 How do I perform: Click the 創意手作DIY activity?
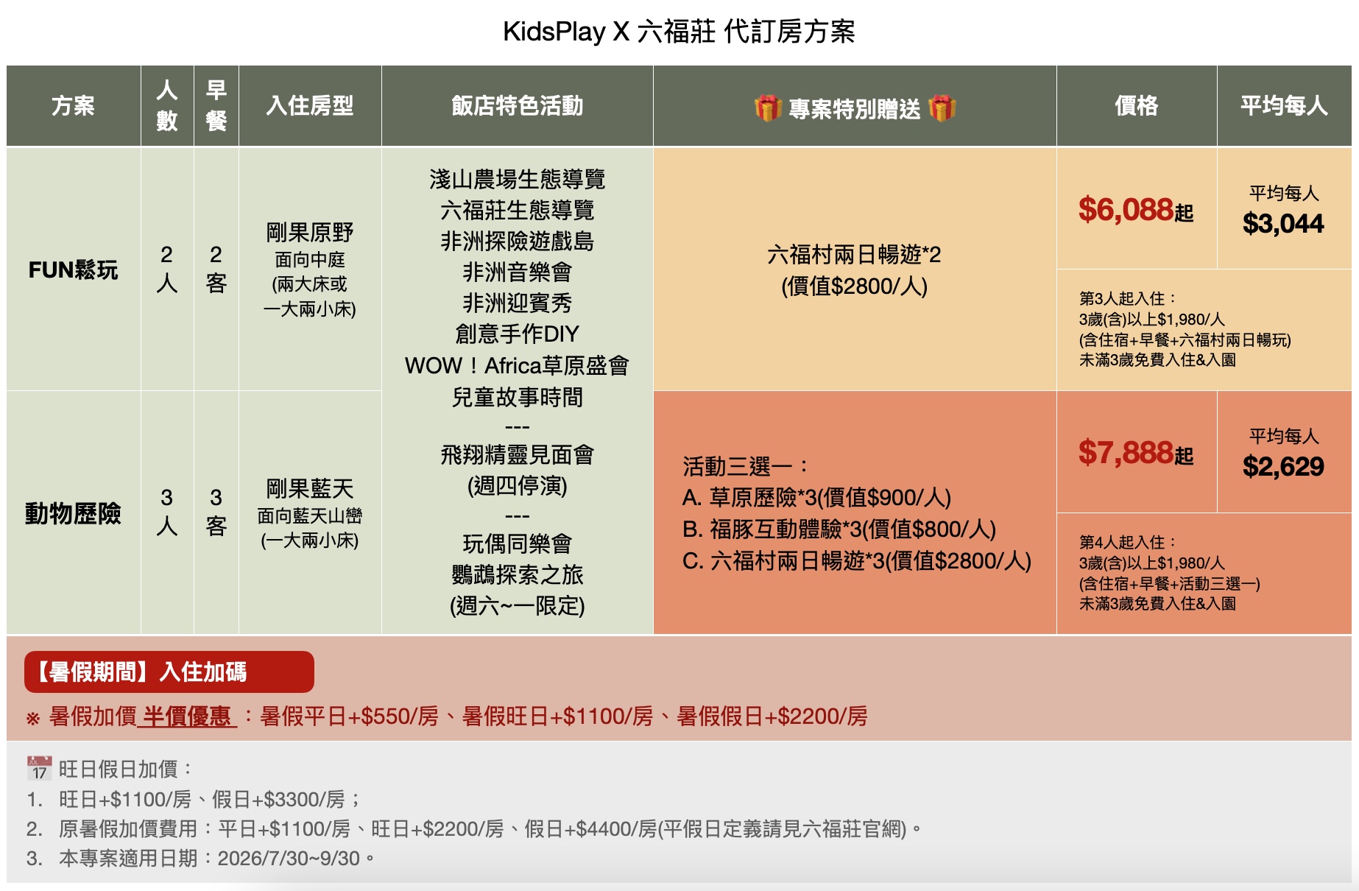(x=517, y=334)
